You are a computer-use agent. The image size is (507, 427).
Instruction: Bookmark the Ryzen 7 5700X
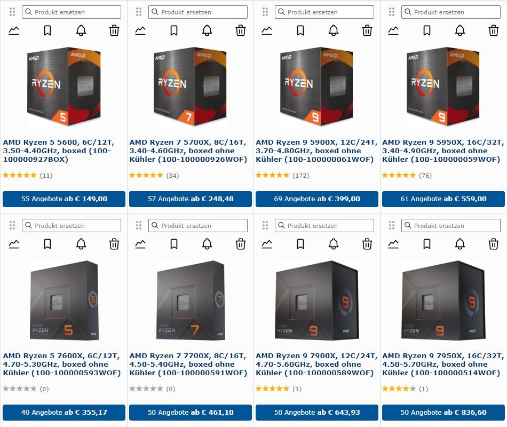[174, 30]
